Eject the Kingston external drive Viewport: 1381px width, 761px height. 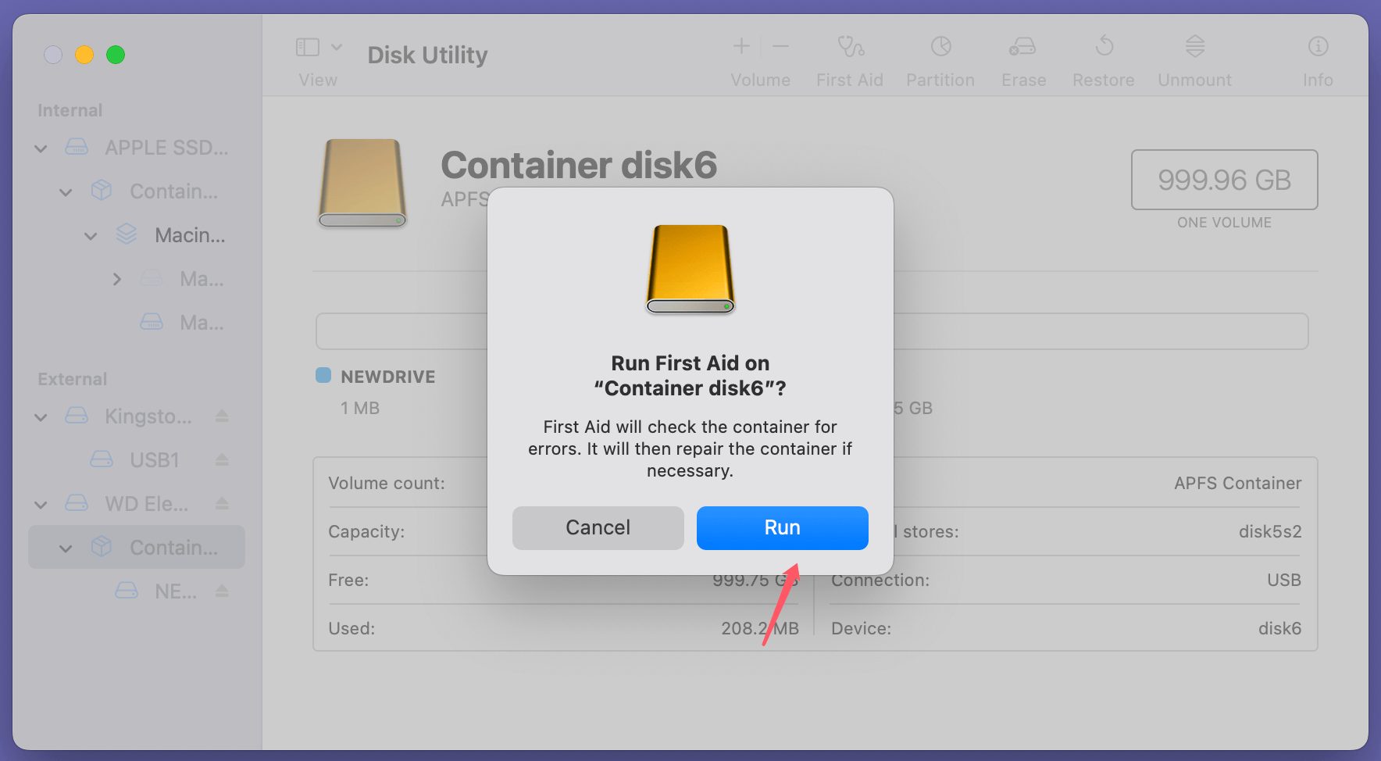[221, 416]
